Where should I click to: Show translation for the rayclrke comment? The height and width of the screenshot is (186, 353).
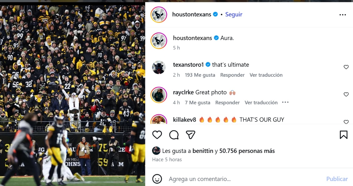[x=261, y=103]
